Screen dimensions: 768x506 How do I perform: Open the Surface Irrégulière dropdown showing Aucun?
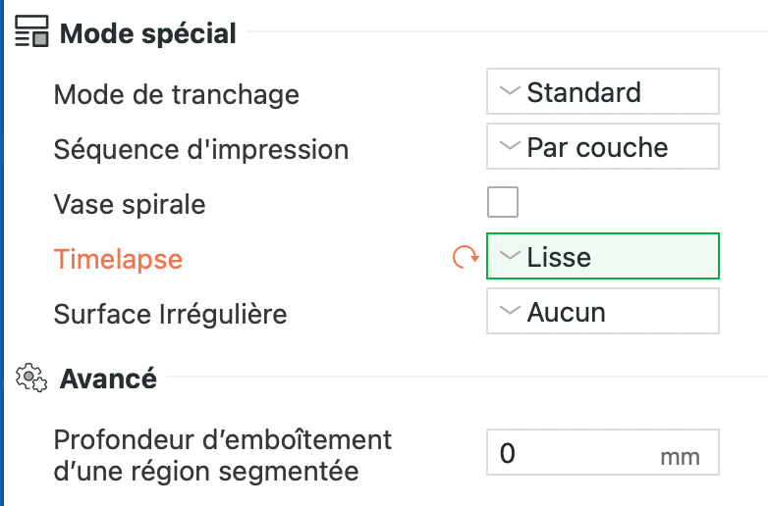click(x=602, y=312)
